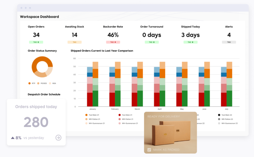Screen dimensions: 254x157
Task: Check the MARK AS PACKED checkbox
Action: point(149,150)
